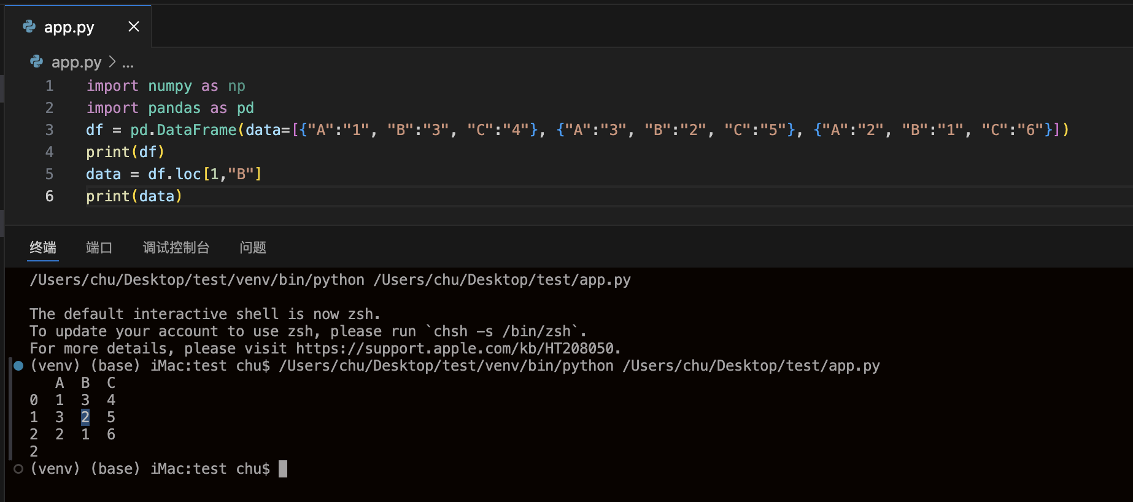Close the app.py editor tab
Image resolution: width=1133 pixels, height=502 pixels.
pyautogui.click(x=133, y=26)
